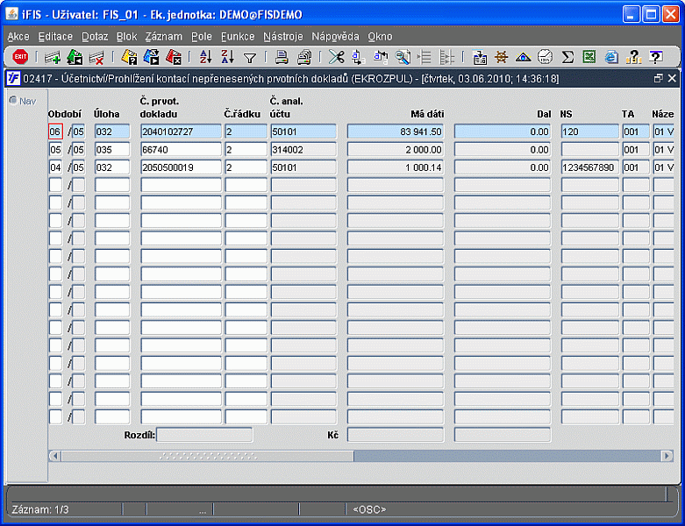
Task: Click the clock icon in toolbar
Action: (x=546, y=58)
